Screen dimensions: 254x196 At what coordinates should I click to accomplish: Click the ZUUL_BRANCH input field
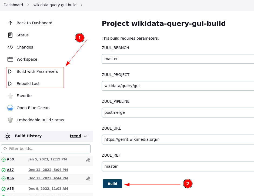[x=178, y=59]
